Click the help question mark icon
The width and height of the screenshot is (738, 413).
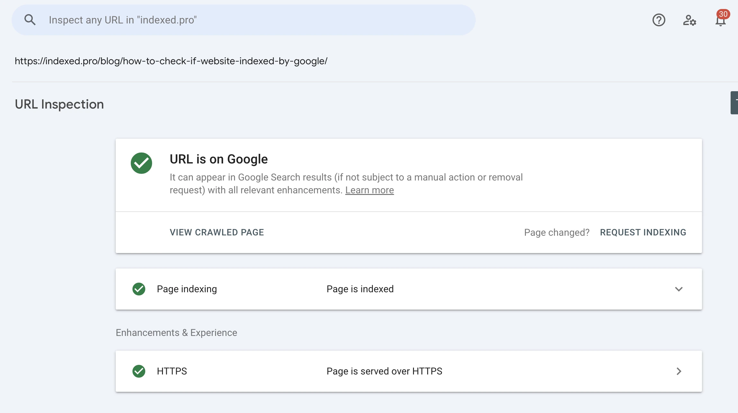click(x=658, y=20)
